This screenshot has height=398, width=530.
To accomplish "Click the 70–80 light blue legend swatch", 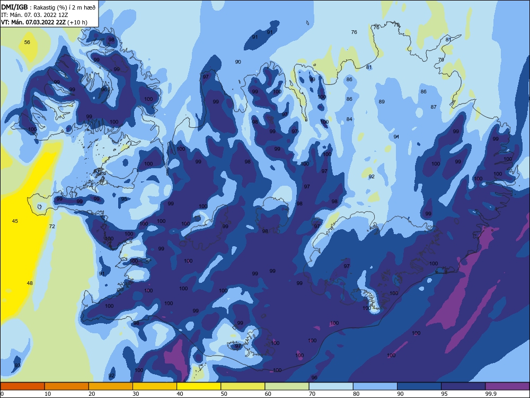I will point(331,386).
